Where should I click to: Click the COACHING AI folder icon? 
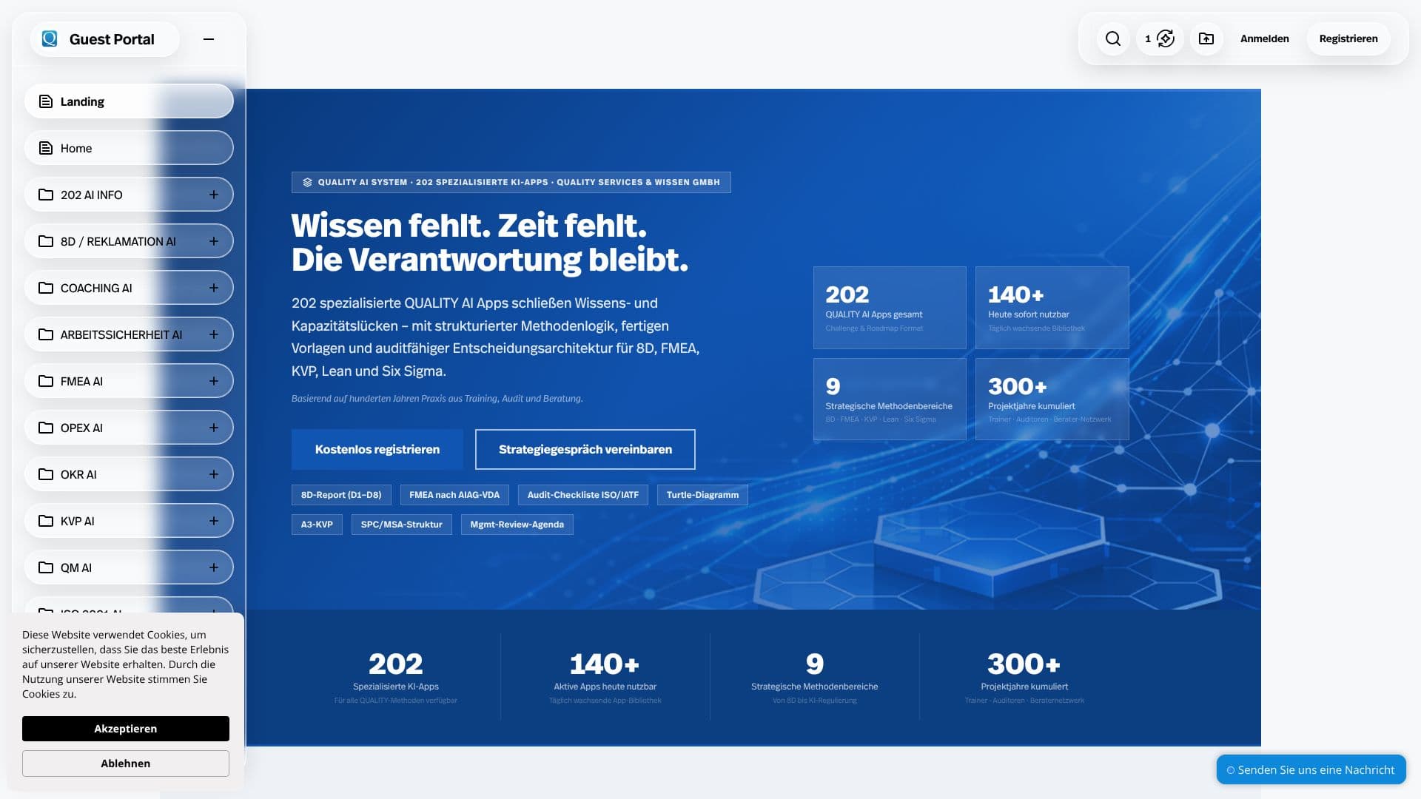point(46,288)
